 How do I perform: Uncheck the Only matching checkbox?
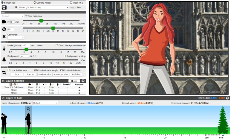(x=26, y=16)
